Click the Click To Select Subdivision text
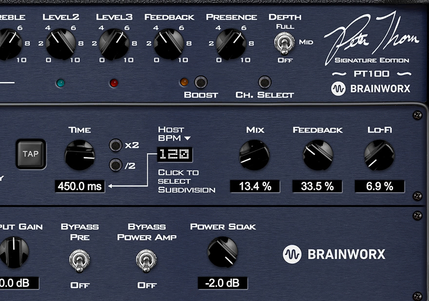The height and width of the screenshot is (301, 429). [x=187, y=181]
